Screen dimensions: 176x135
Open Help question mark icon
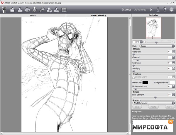click(165, 9)
